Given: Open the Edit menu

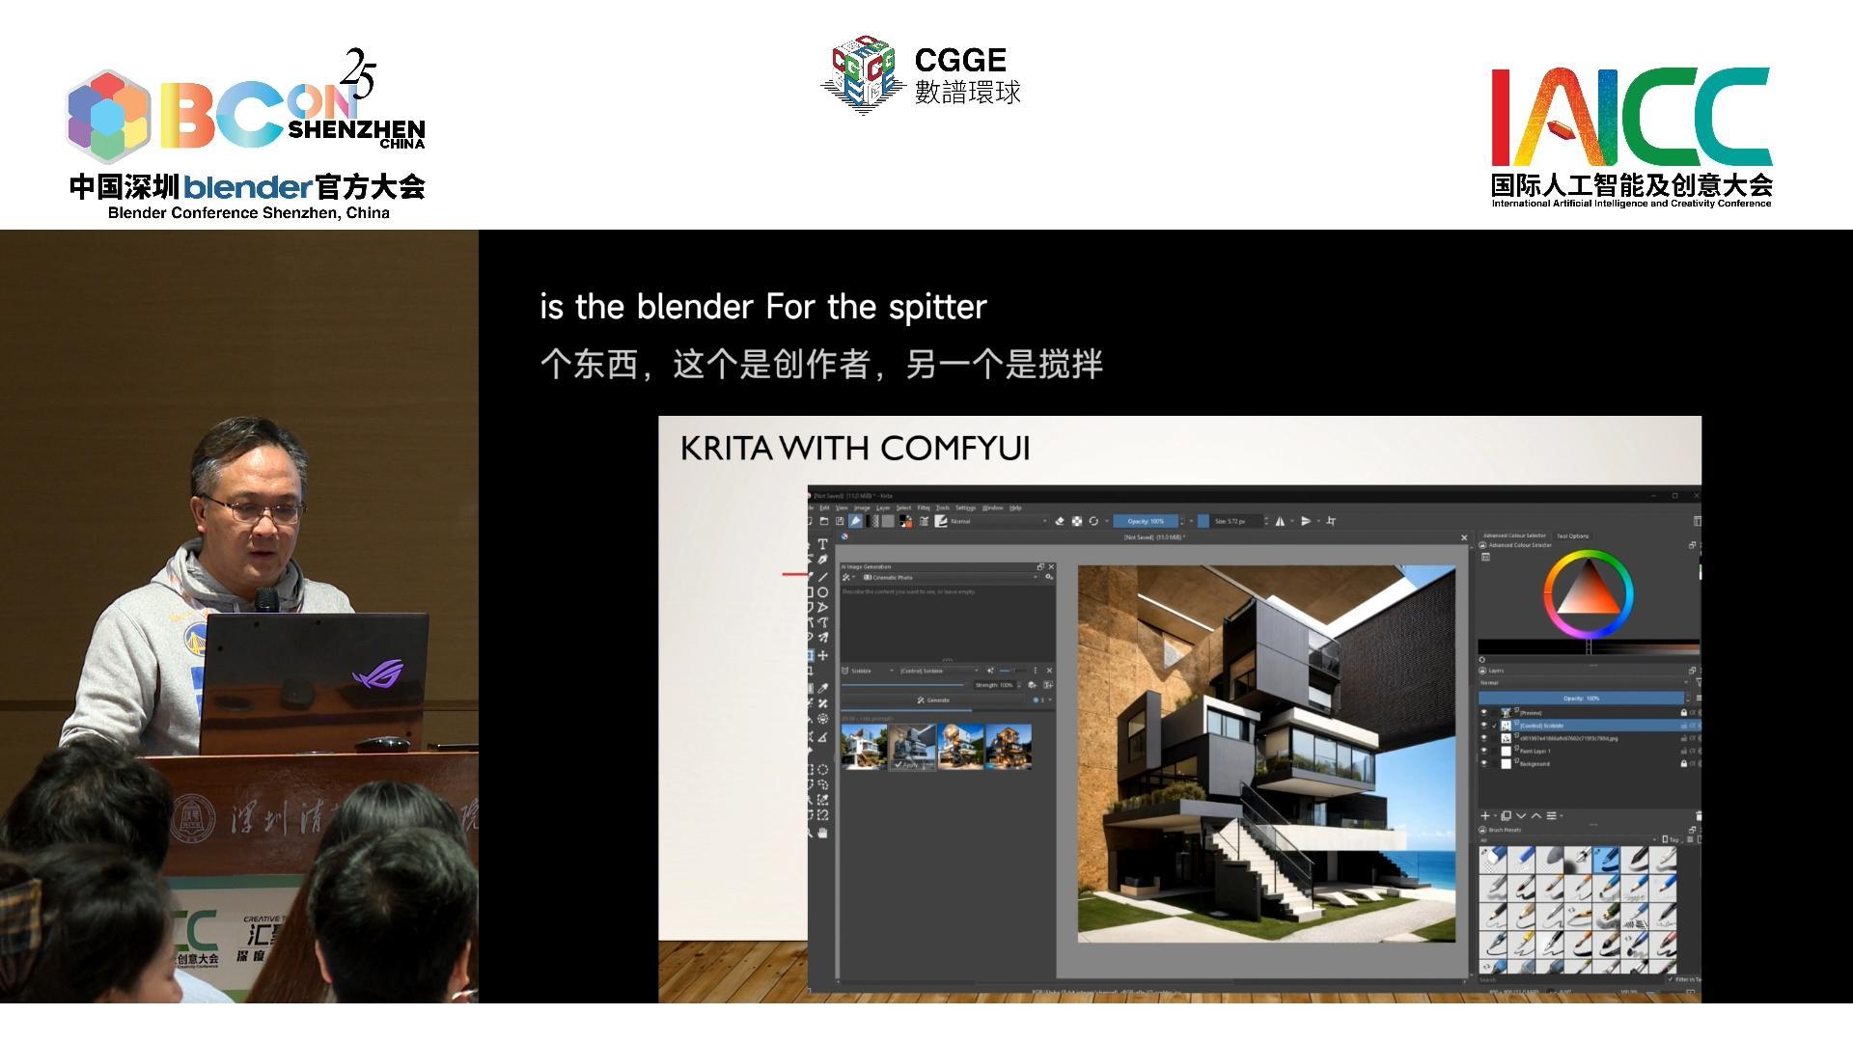Looking at the screenshot, I should tap(824, 507).
